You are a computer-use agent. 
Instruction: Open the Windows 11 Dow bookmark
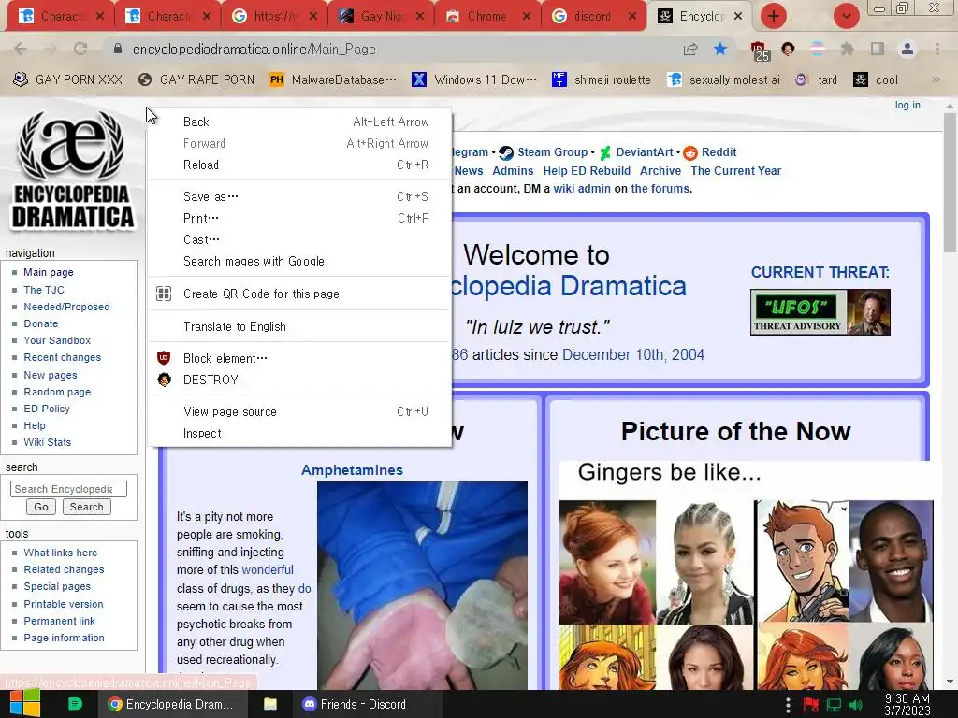coord(474,79)
